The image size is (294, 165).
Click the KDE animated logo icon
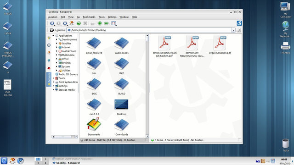pyautogui.click(x=239, y=23)
